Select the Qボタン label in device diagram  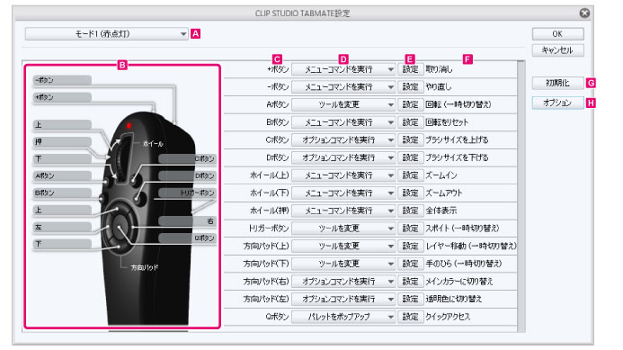[x=187, y=238]
